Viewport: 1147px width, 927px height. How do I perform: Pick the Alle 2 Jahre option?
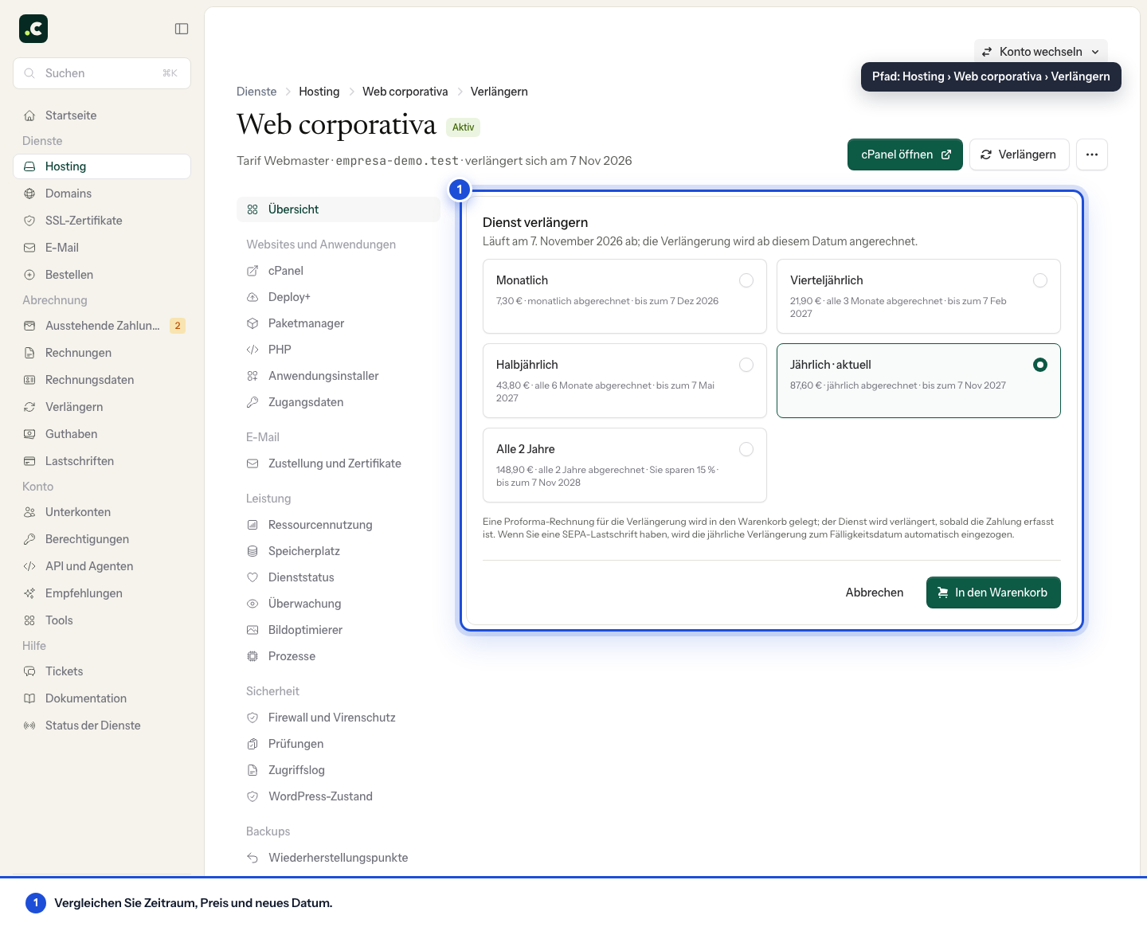pos(624,465)
